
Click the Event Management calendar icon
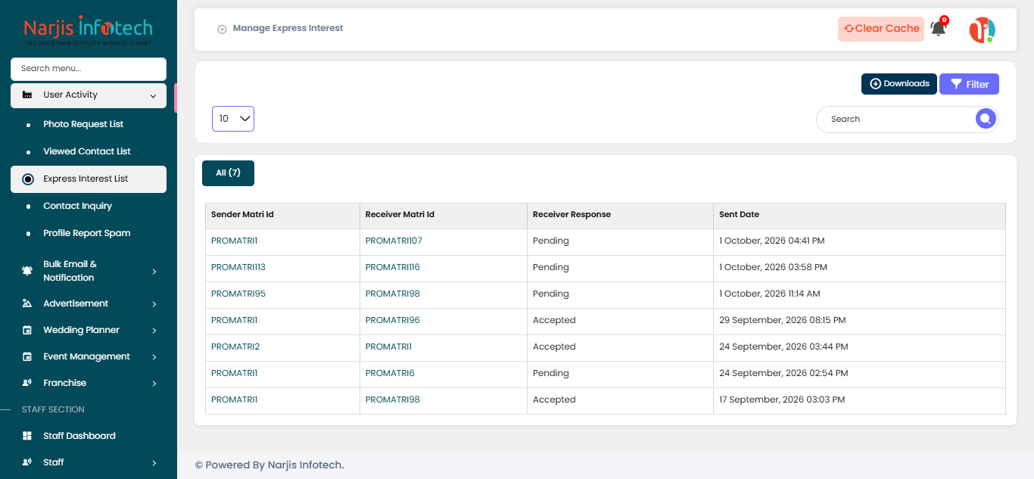[27, 356]
